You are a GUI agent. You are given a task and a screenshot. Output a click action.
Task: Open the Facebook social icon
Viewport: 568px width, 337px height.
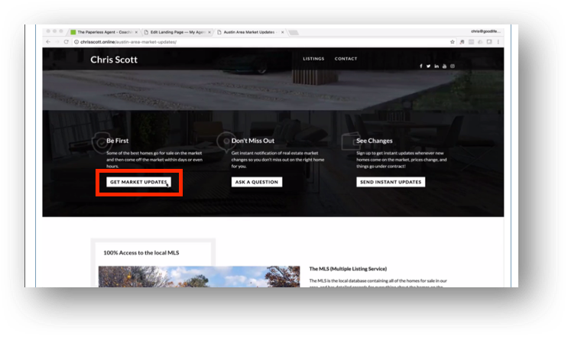coord(421,66)
